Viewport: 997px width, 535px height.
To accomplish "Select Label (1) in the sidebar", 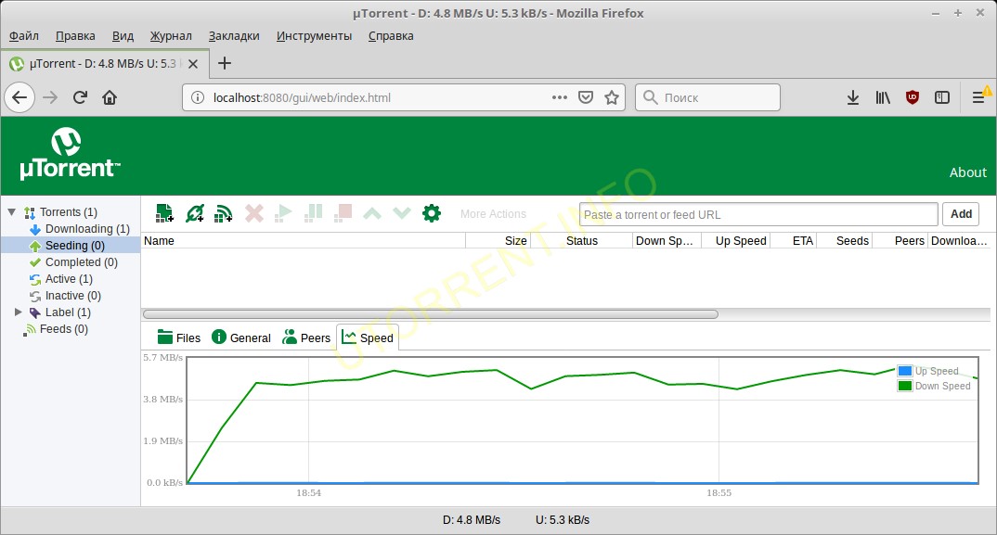I will (68, 312).
